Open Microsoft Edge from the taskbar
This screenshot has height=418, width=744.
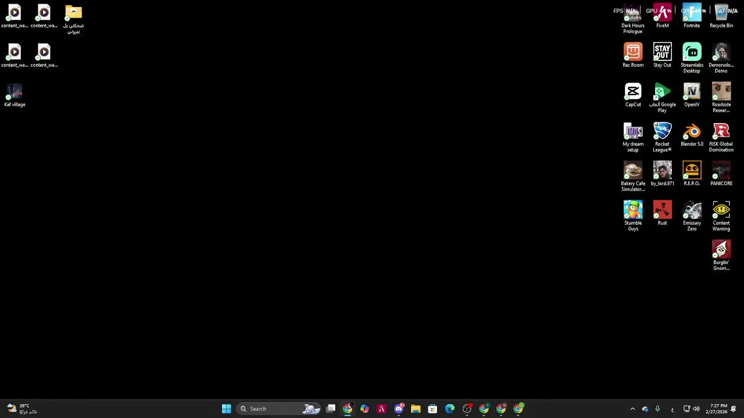(450, 409)
